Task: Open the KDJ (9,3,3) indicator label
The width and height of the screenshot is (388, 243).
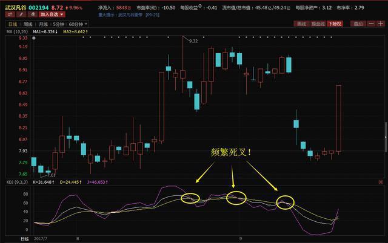Action: tap(17, 182)
